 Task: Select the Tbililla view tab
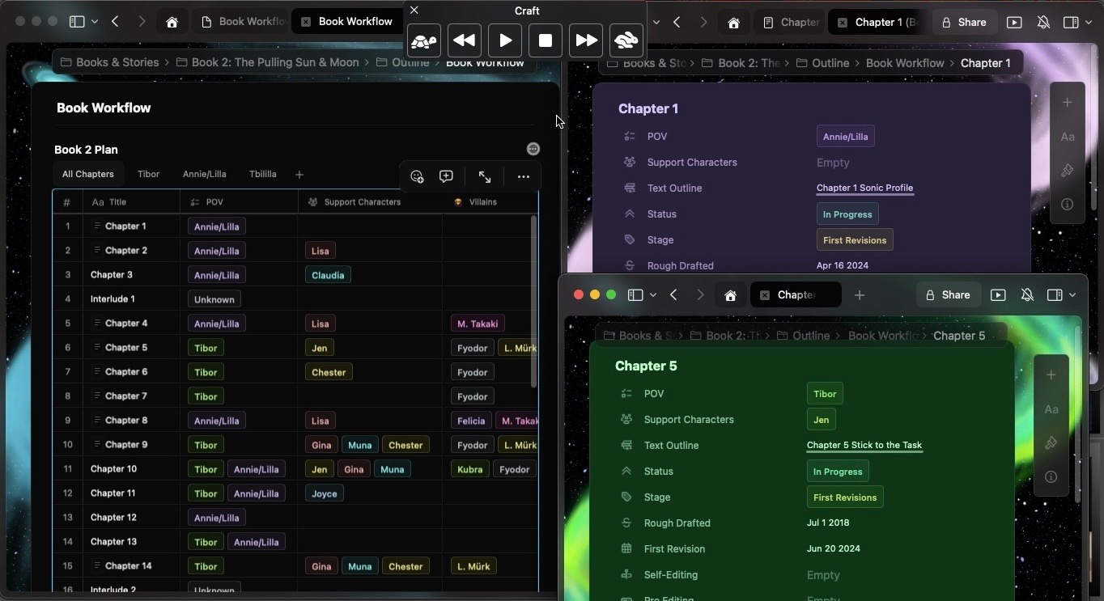262,174
